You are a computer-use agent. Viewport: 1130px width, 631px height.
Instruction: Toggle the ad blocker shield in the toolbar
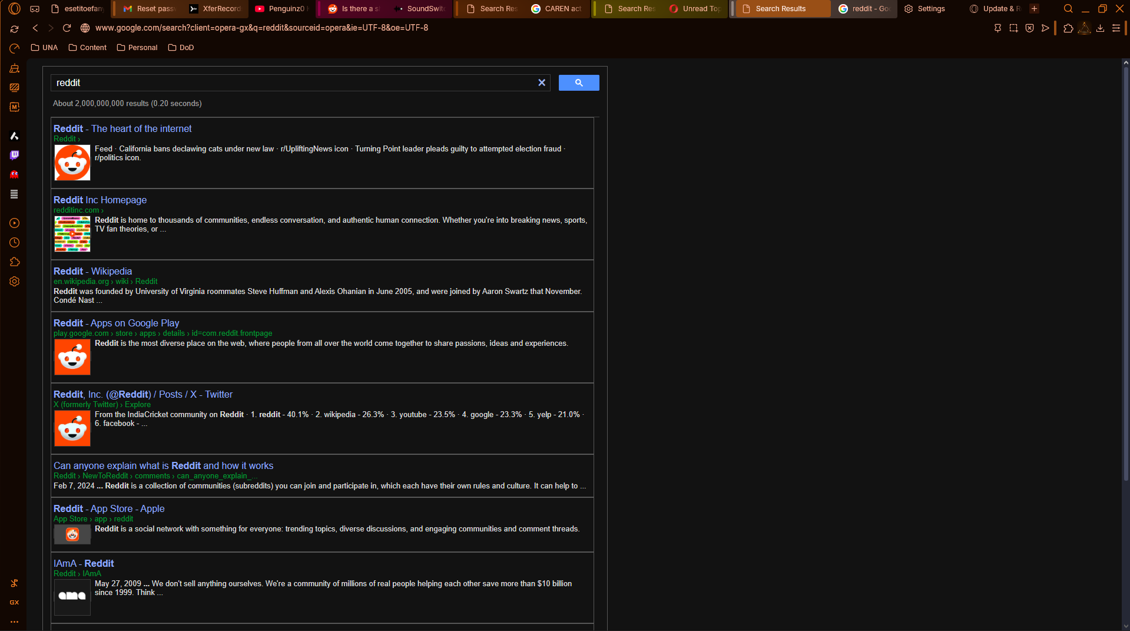[1029, 28]
